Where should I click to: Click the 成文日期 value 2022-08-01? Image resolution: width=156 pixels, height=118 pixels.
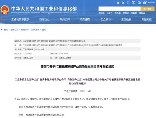tap(28, 54)
